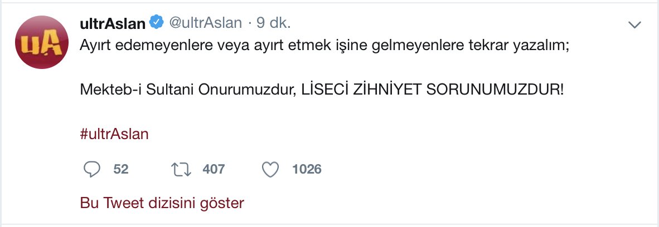
Task: Click the @ultrAslan handle
Action: pos(205,23)
